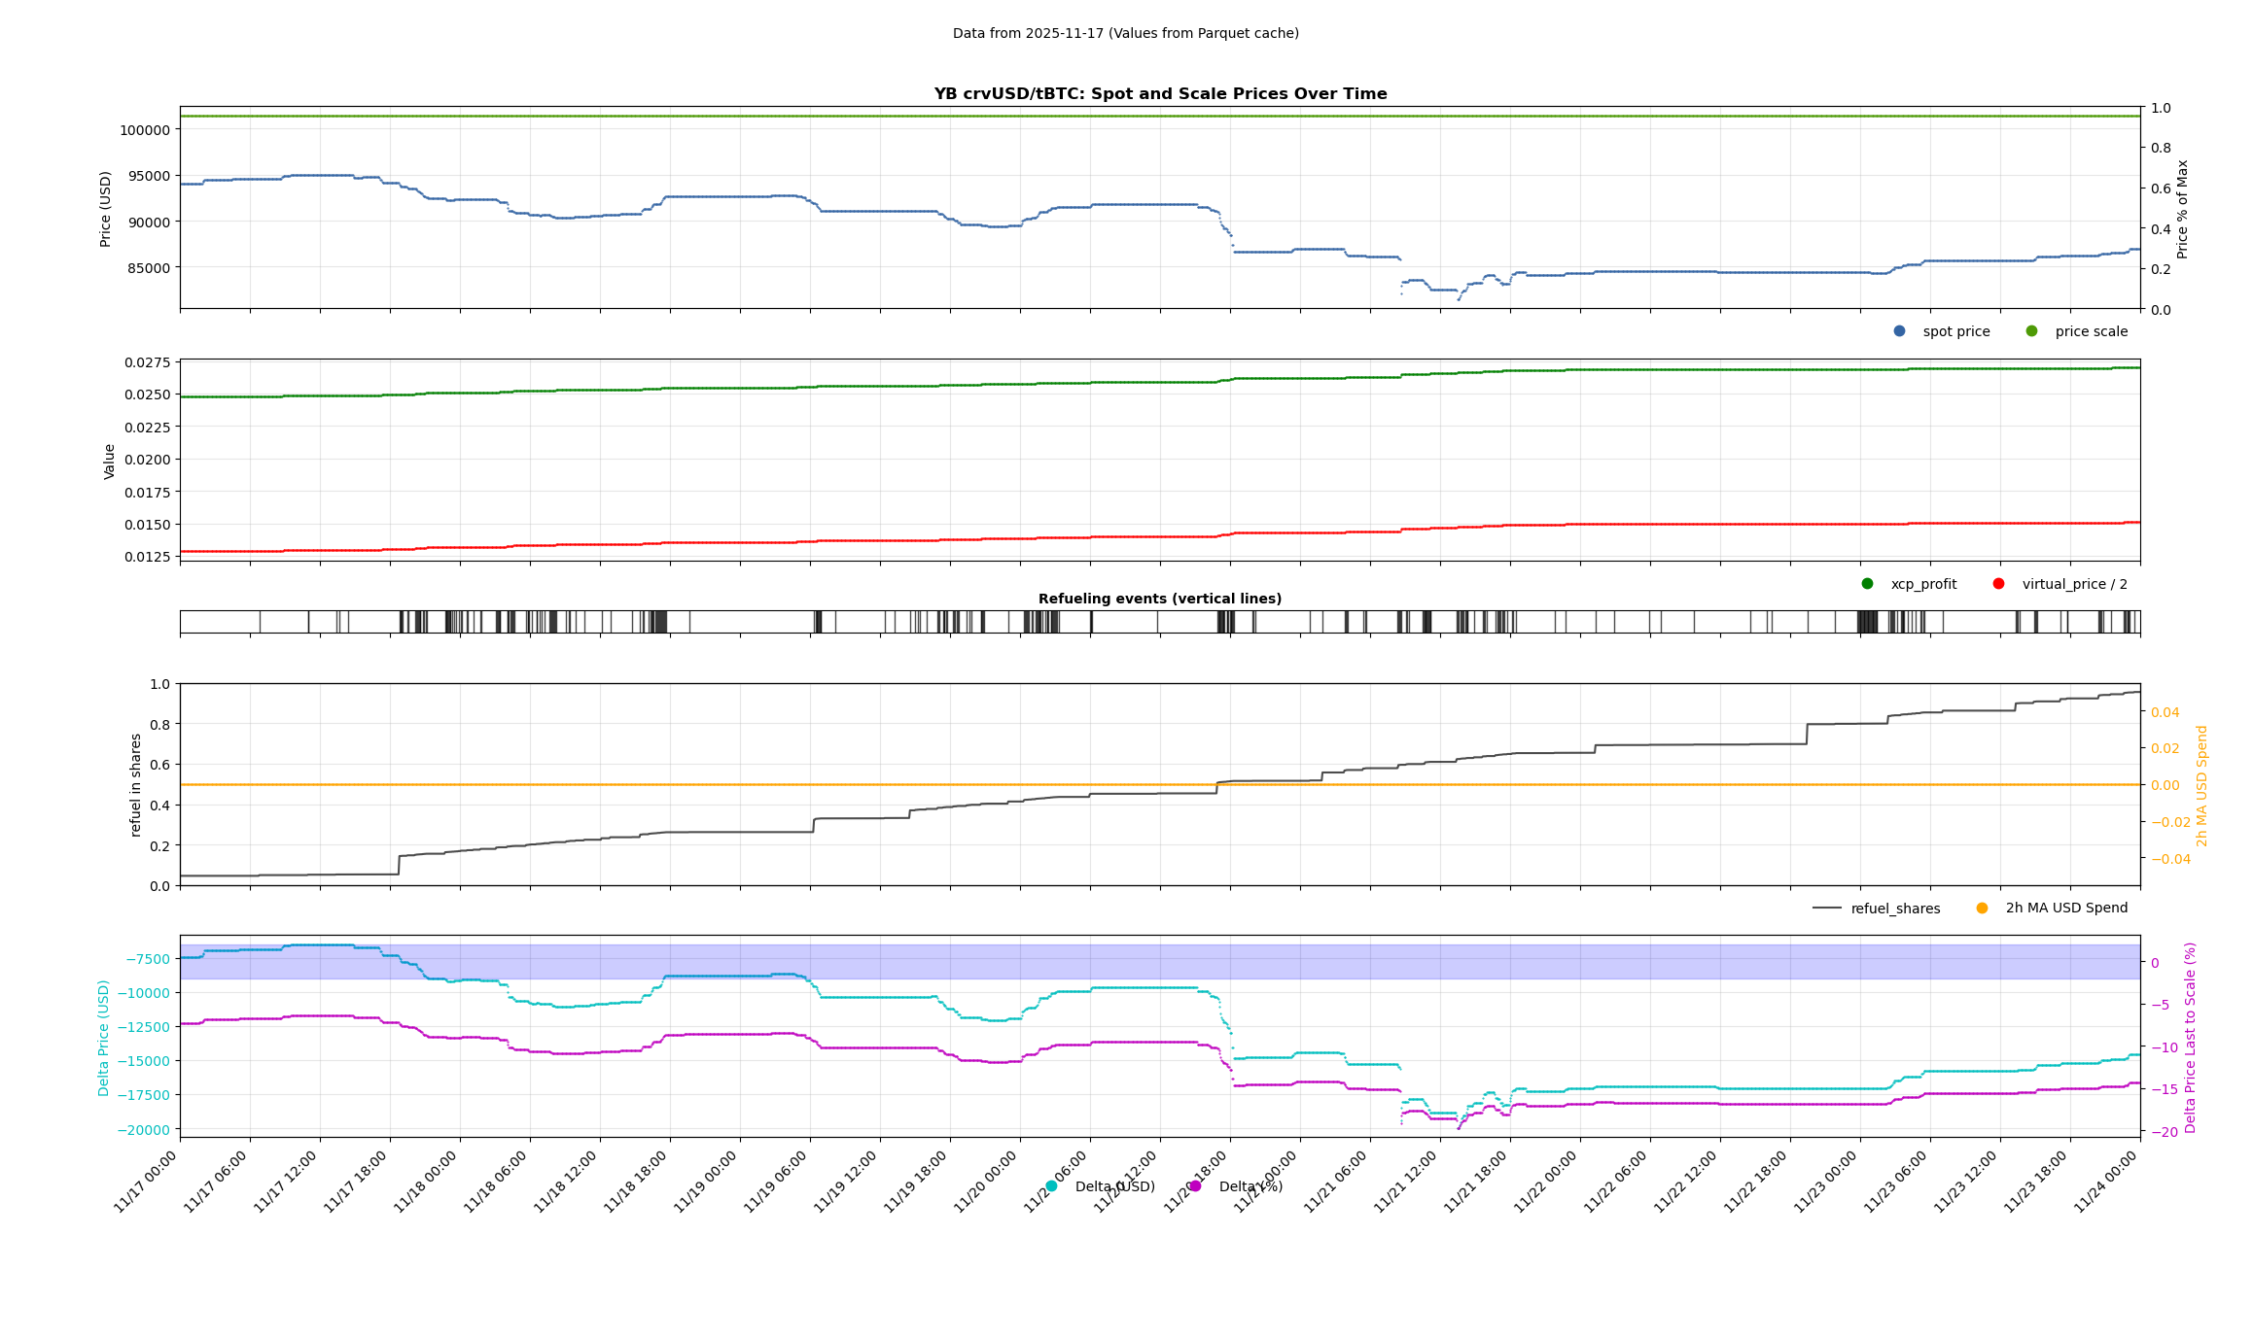Click the cyan Delta (USD) legend dot
The height and width of the screenshot is (1338, 2253).
click(1051, 1186)
